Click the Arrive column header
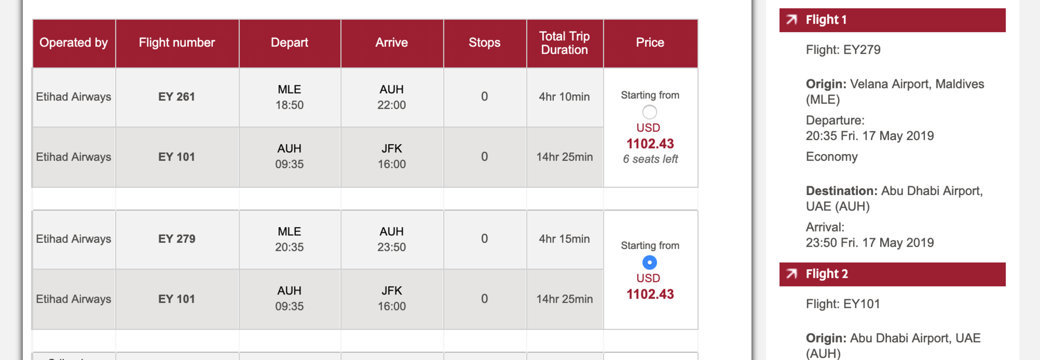 pos(392,43)
